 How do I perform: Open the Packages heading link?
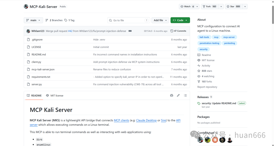coord(203,117)
